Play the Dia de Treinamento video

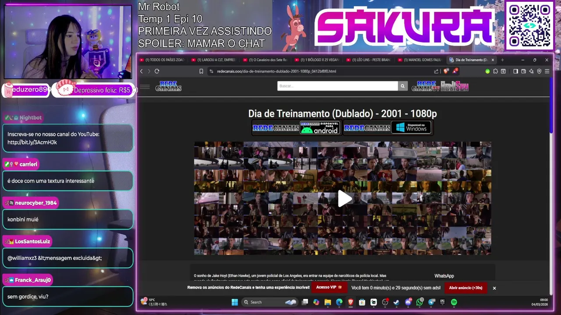pos(344,199)
